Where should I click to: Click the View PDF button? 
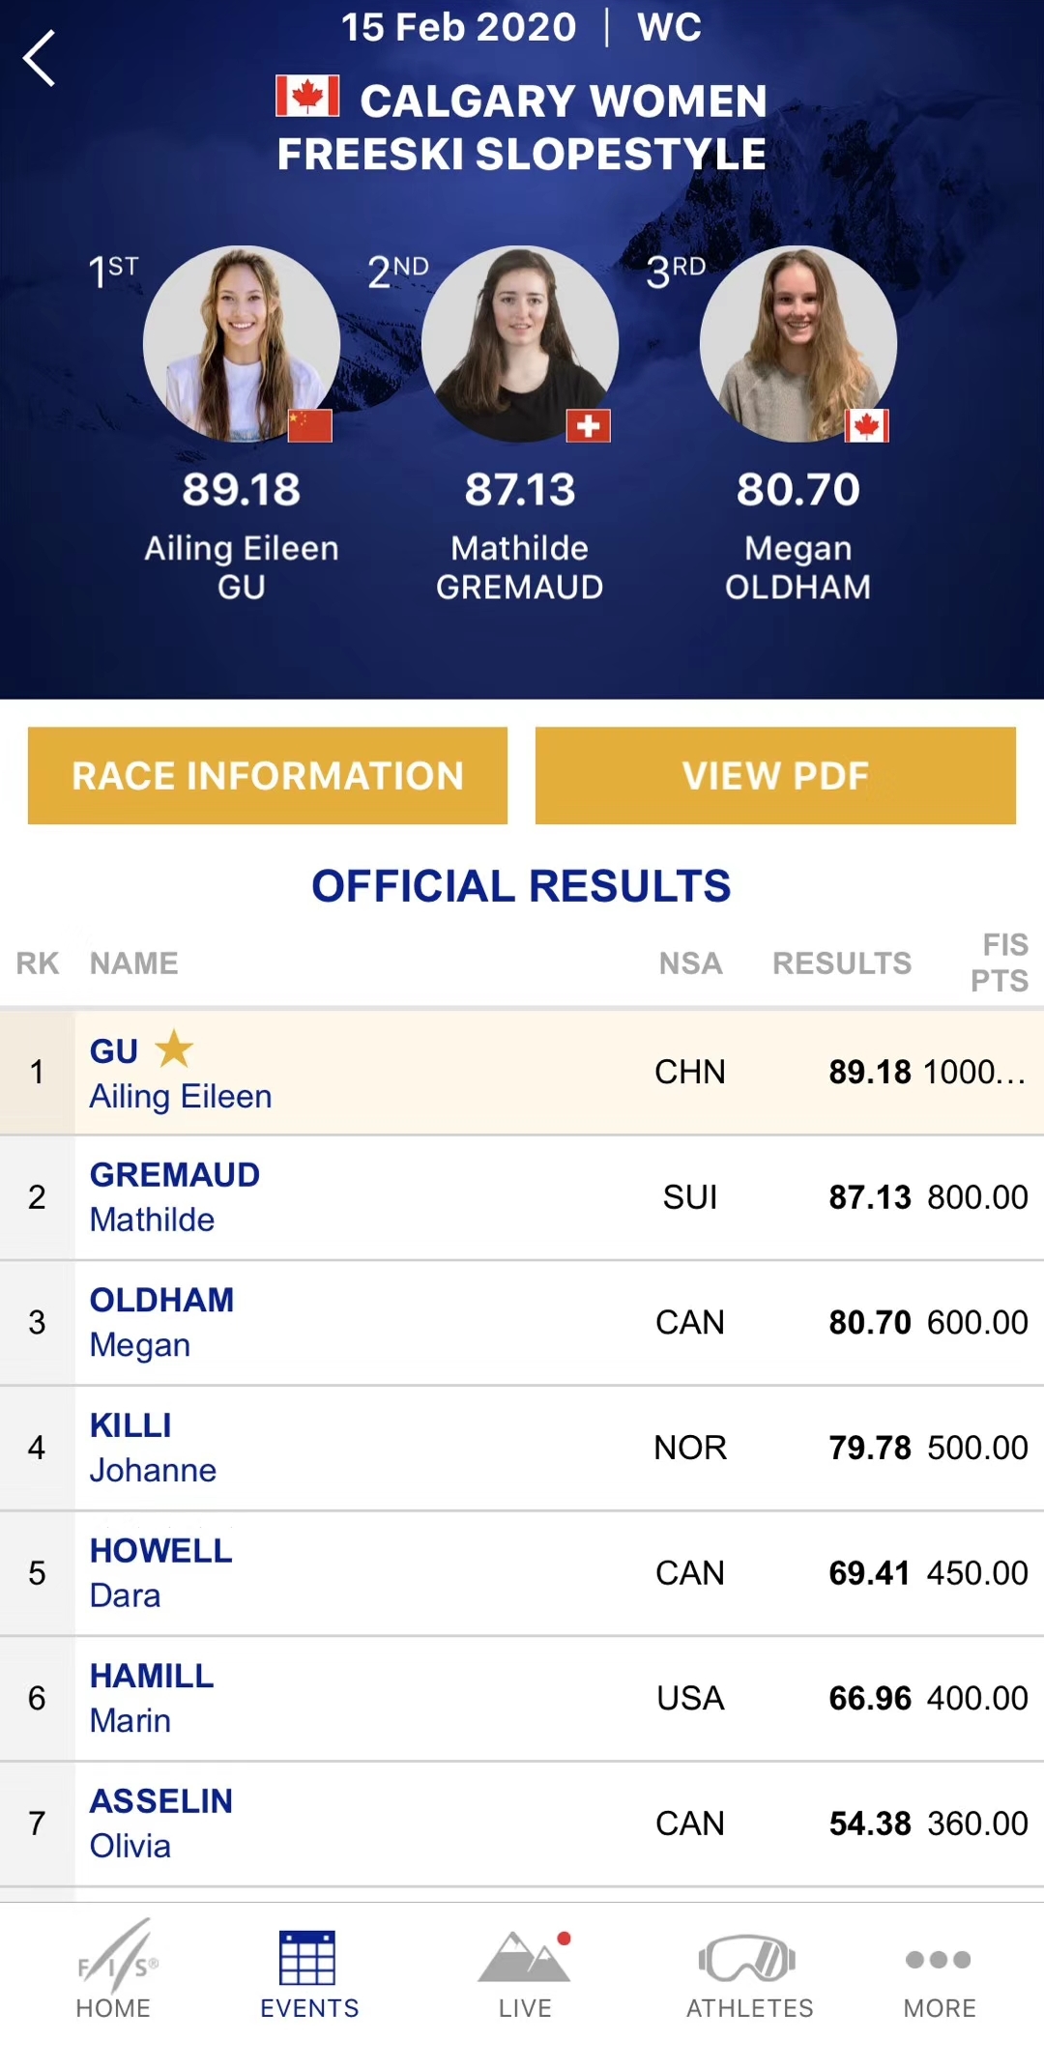click(775, 776)
